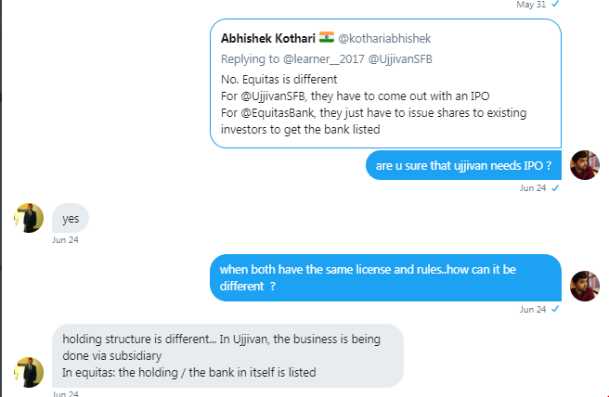This screenshot has height=397, width=609.
Task: Click sender avatar beside "same license and rules" message
Action: click(584, 287)
